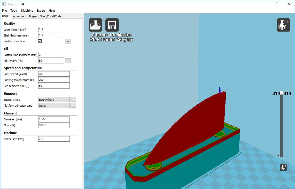Click the Print speed input field

[x=54, y=74]
